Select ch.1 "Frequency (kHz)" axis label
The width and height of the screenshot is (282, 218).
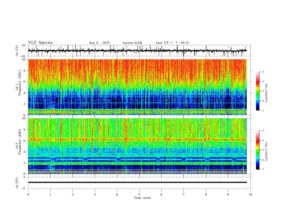(20, 83)
